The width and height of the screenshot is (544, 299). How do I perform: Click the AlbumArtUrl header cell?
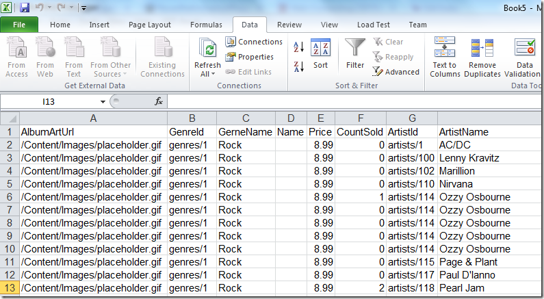tap(93, 132)
